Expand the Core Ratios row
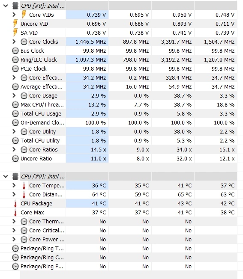This screenshot has height=279, width=243. pyautogui.click(x=14, y=149)
